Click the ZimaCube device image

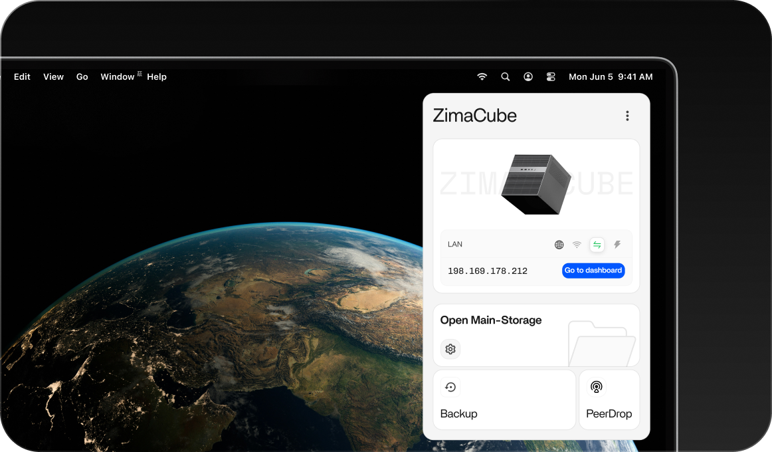pyautogui.click(x=536, y=184)
